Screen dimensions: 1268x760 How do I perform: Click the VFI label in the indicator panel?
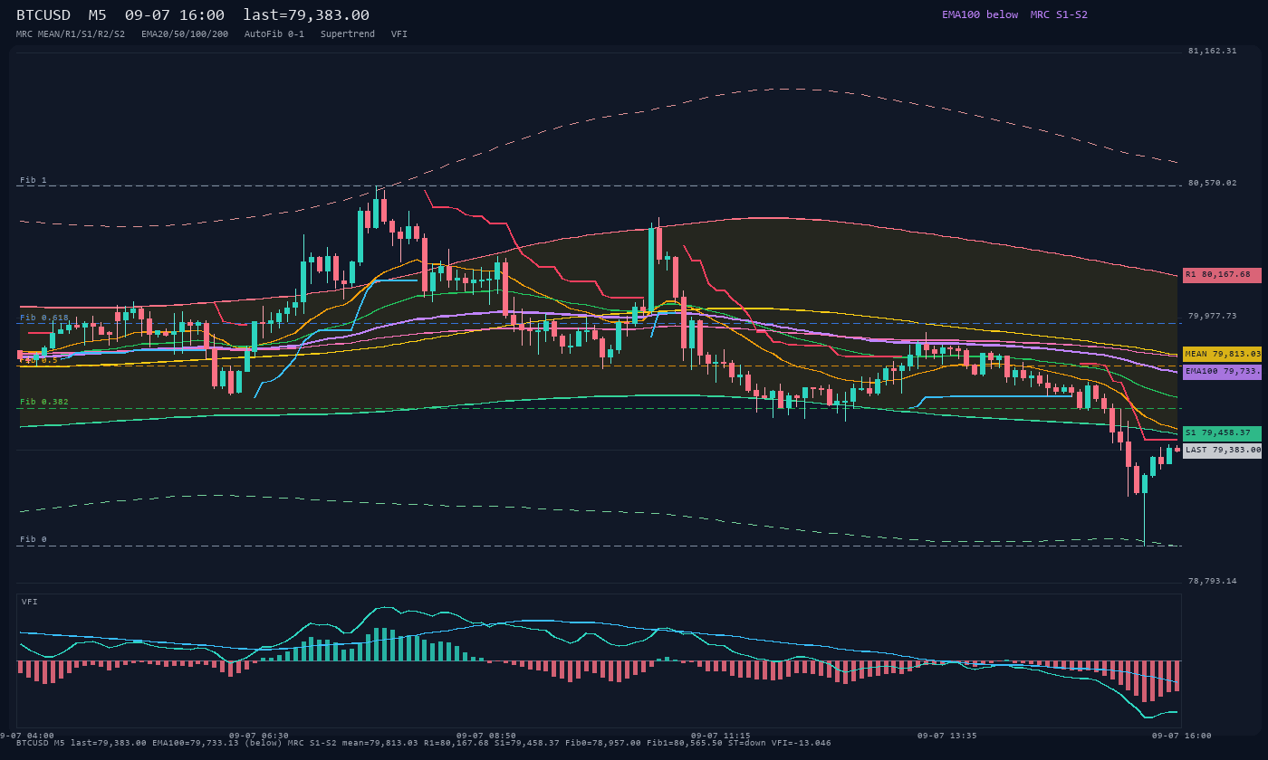click(30, 602)
